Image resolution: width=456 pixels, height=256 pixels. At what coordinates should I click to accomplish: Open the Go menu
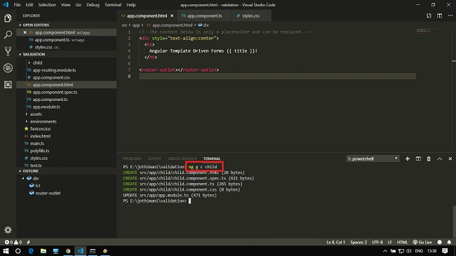click(x=79, y=5)
